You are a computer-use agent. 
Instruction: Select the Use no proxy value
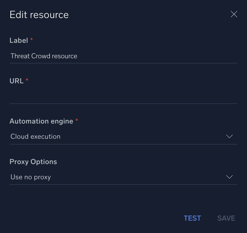coord(31,177)
